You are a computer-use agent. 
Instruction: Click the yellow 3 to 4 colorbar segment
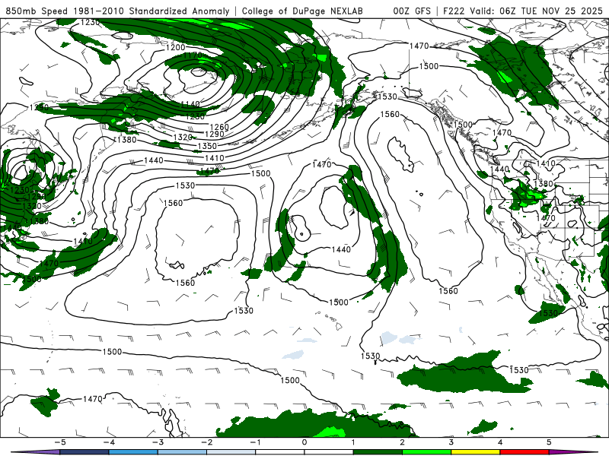click(475, 452)
